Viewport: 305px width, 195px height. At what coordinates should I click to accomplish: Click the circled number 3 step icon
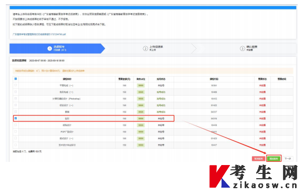(x=242, y=48)
